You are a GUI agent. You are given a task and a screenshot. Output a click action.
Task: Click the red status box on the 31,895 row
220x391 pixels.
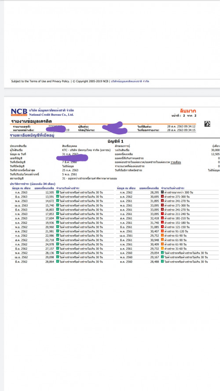[162, 201]
